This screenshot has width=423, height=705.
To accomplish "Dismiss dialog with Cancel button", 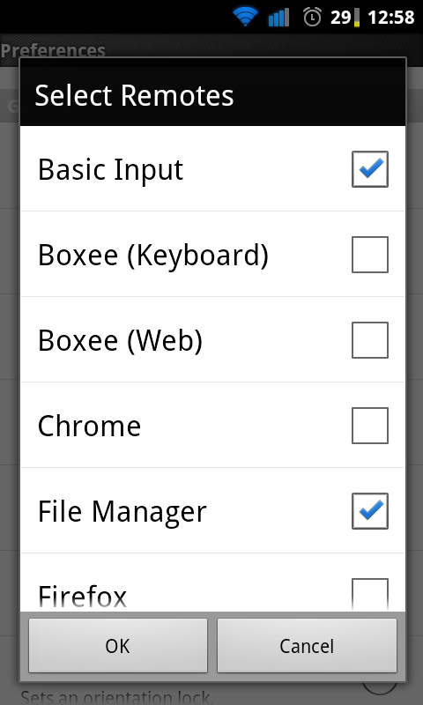I will [307, 646].
